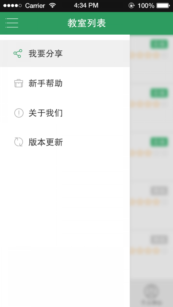
Task: Click the 教室列表 title in header
Action: [86, 23]
